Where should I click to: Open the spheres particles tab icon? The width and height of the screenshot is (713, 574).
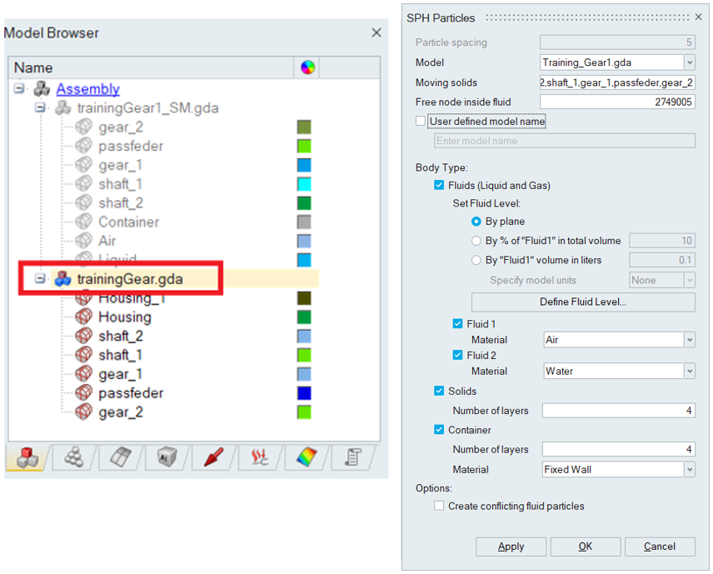[x=74, y=457]
